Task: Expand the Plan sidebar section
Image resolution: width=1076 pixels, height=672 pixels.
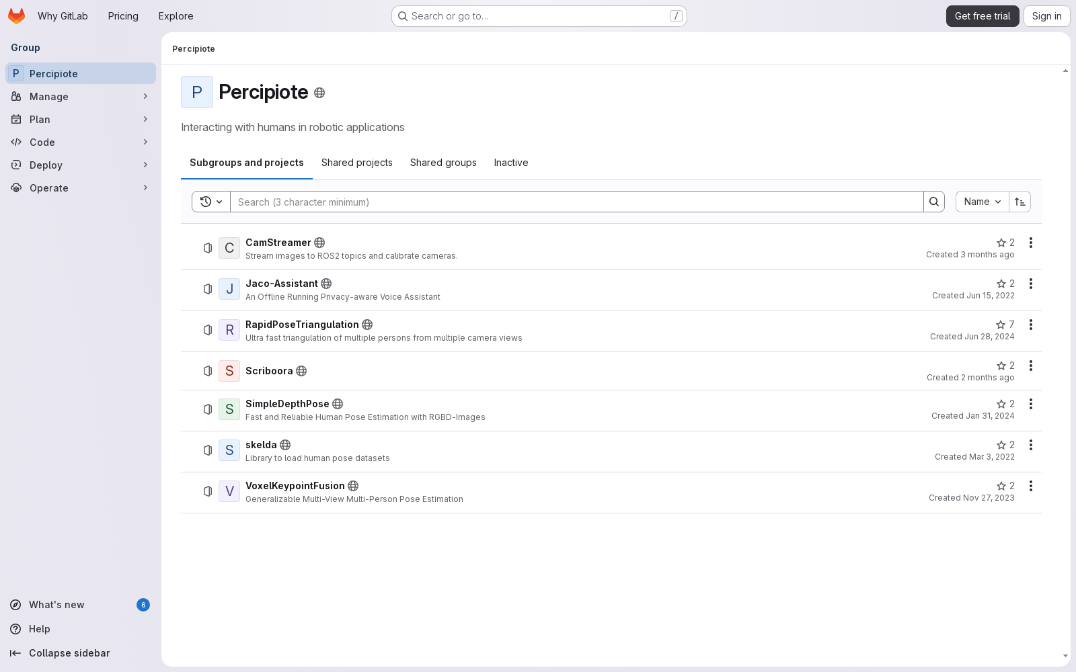Action: pyautogui.click(x=81, y=119)
